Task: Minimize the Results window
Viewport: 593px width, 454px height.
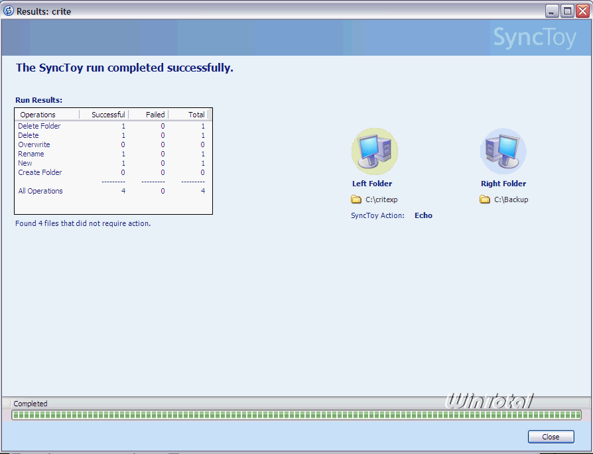Action: [552, 11]
